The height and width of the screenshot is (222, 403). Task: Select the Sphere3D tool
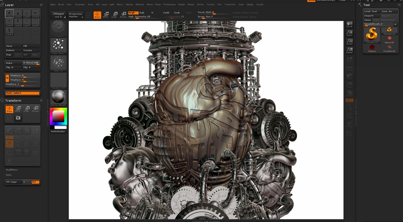(x=389, y=40)
